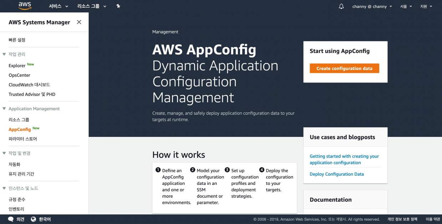Open the 지원 dropdown
The height and width of the screenshot is (224, 442).
(x=426, y=6)
